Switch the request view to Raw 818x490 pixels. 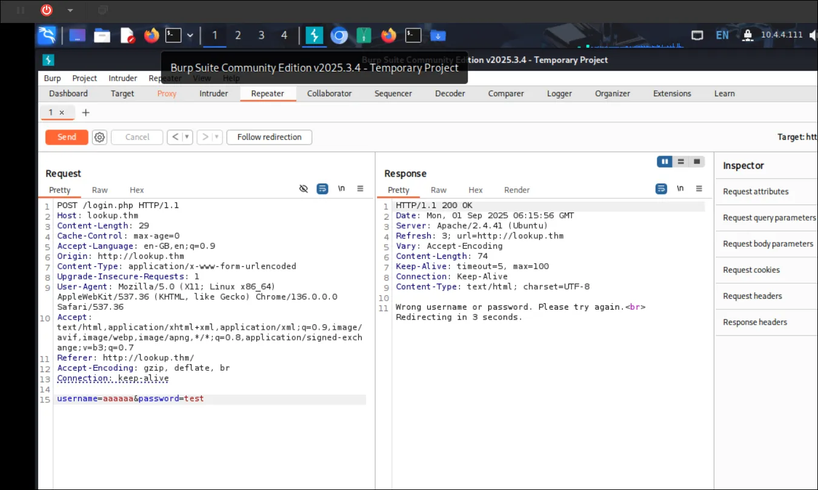tap(100, 190)
